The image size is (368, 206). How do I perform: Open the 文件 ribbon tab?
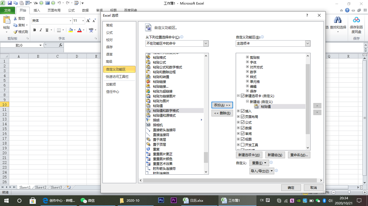pos(7,10)
